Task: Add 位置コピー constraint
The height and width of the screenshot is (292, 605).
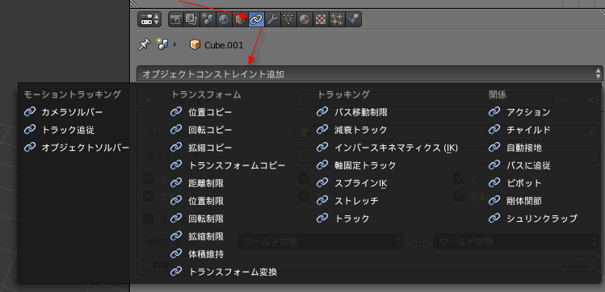Action: tap(201, 112)
